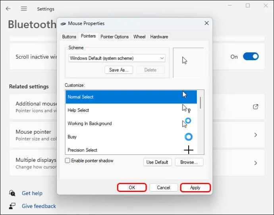Image resolution: width=274 pixels, height=215 pixels.
Task: Open the Scheme dropdown list
Action: coord(117,58)
